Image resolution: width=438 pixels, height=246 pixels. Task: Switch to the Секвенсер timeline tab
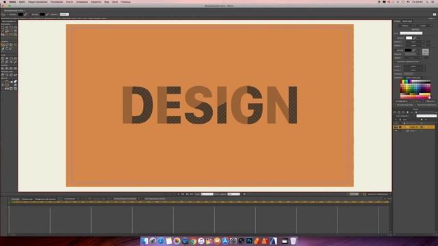[x=27, y=199]
